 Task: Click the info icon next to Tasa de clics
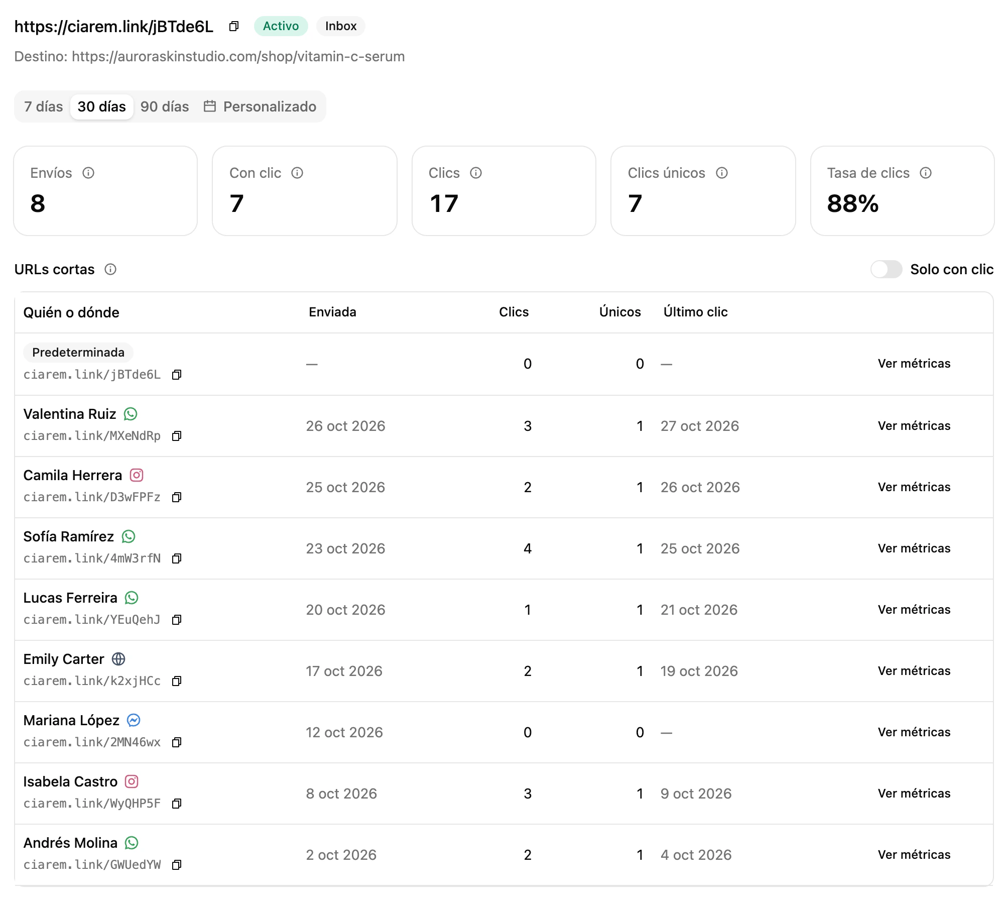pyautogui.click(x=926, y=173)
